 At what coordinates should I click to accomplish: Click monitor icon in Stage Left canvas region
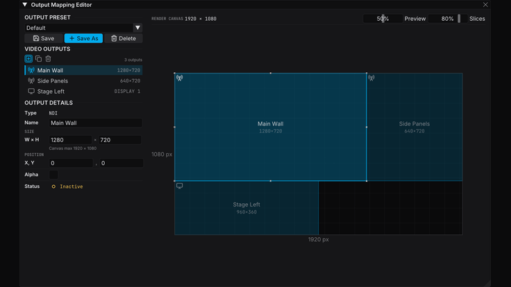tap(180, 186)
